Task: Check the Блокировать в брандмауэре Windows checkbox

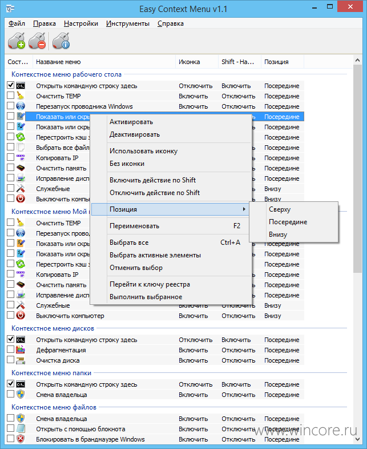Action: (x=11, y=438)
